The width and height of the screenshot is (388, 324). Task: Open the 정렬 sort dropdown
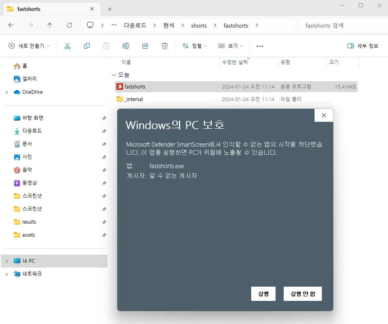(x=194, y=46)
